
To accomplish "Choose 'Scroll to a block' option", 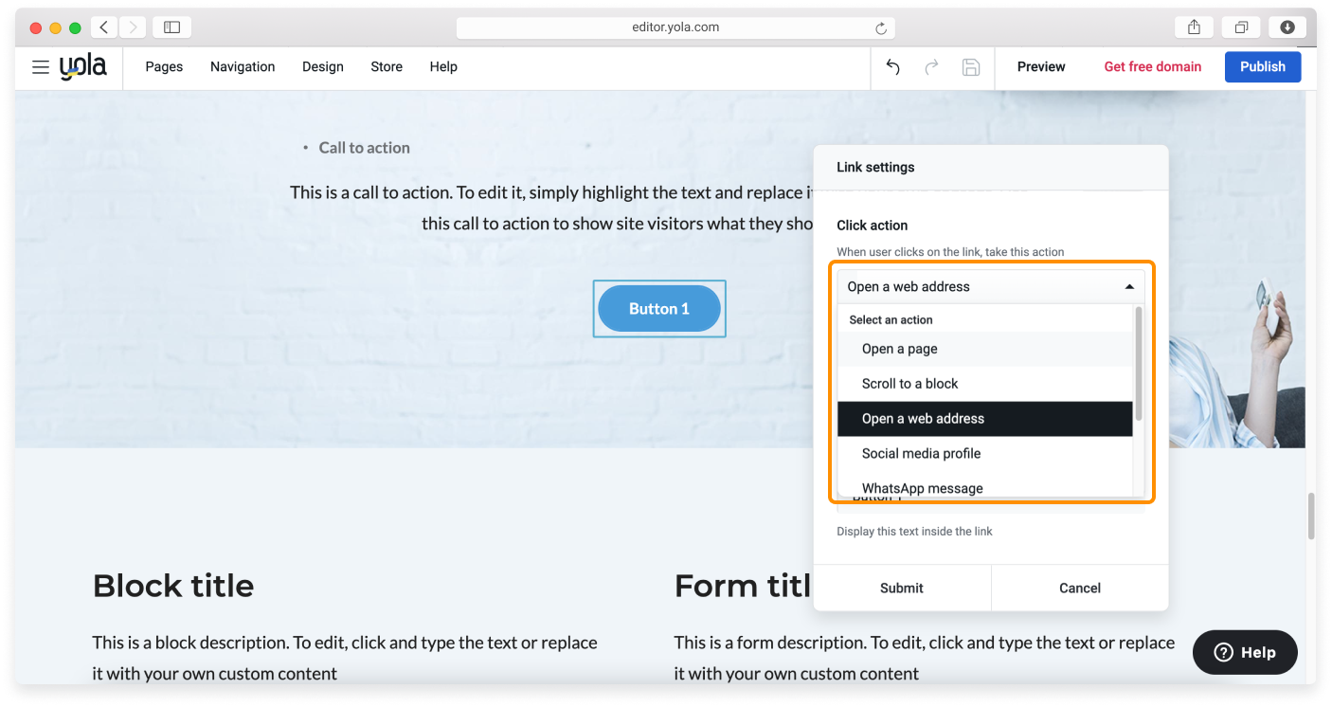I will (x=909, y=384).
